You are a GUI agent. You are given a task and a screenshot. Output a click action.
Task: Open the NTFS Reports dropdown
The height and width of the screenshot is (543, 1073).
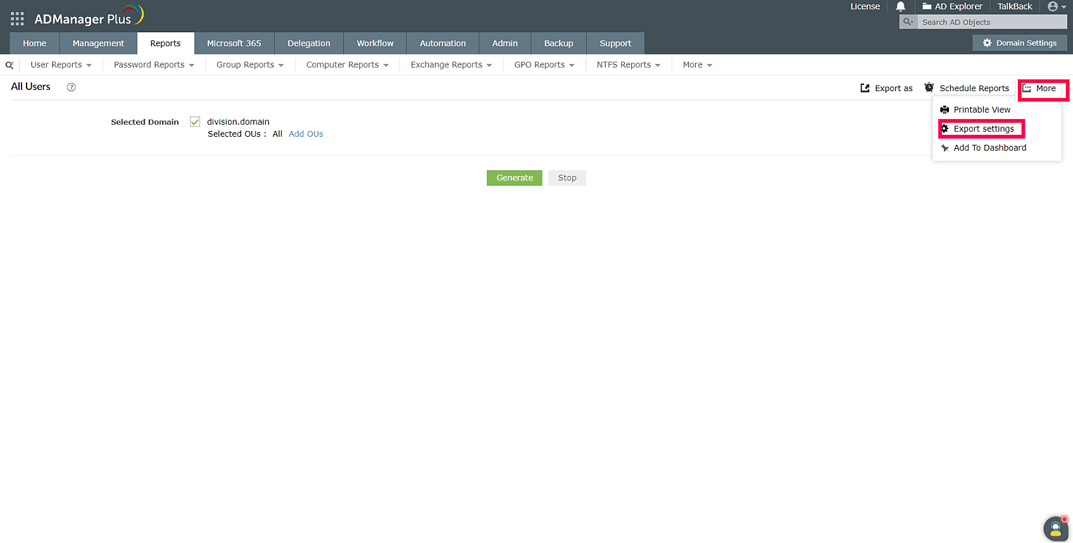coord(628,65)
